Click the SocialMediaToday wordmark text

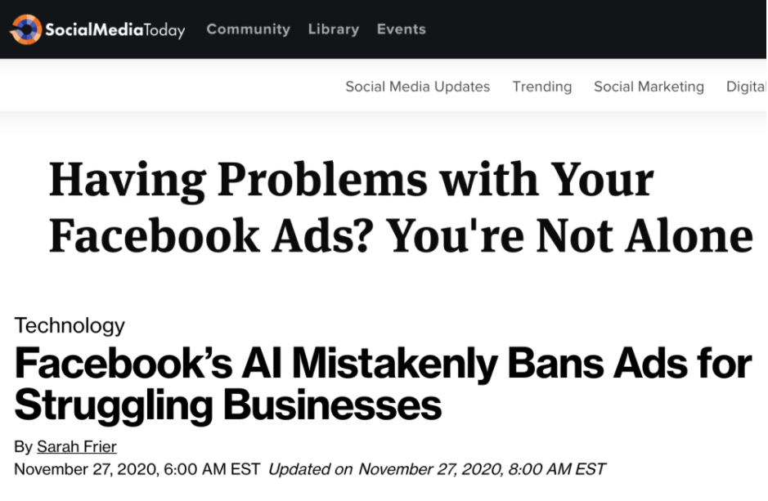115,30
